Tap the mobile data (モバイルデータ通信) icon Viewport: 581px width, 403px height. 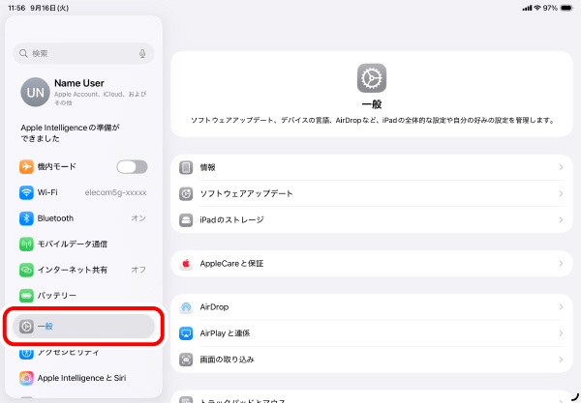click(27, 244)
